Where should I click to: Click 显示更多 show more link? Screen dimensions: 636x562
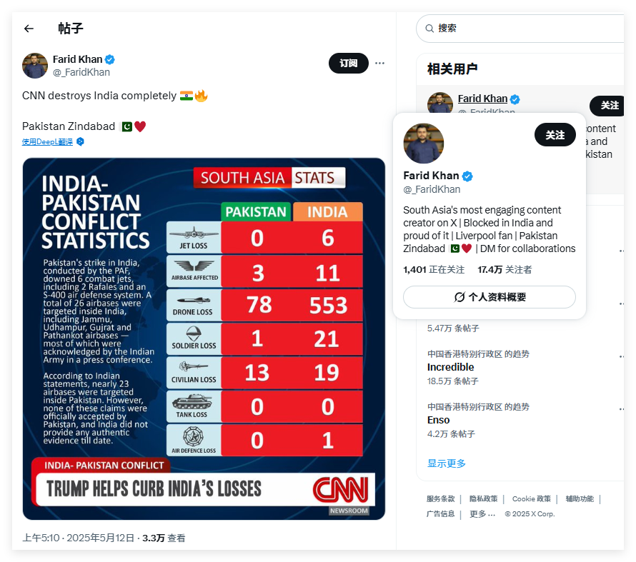click(446, 463)
